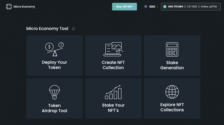Image resolution: width=224 pixels, height=125 pixels.
Task: Click the balance scale Deploy Token icon
Action: [x=54, y=49]
